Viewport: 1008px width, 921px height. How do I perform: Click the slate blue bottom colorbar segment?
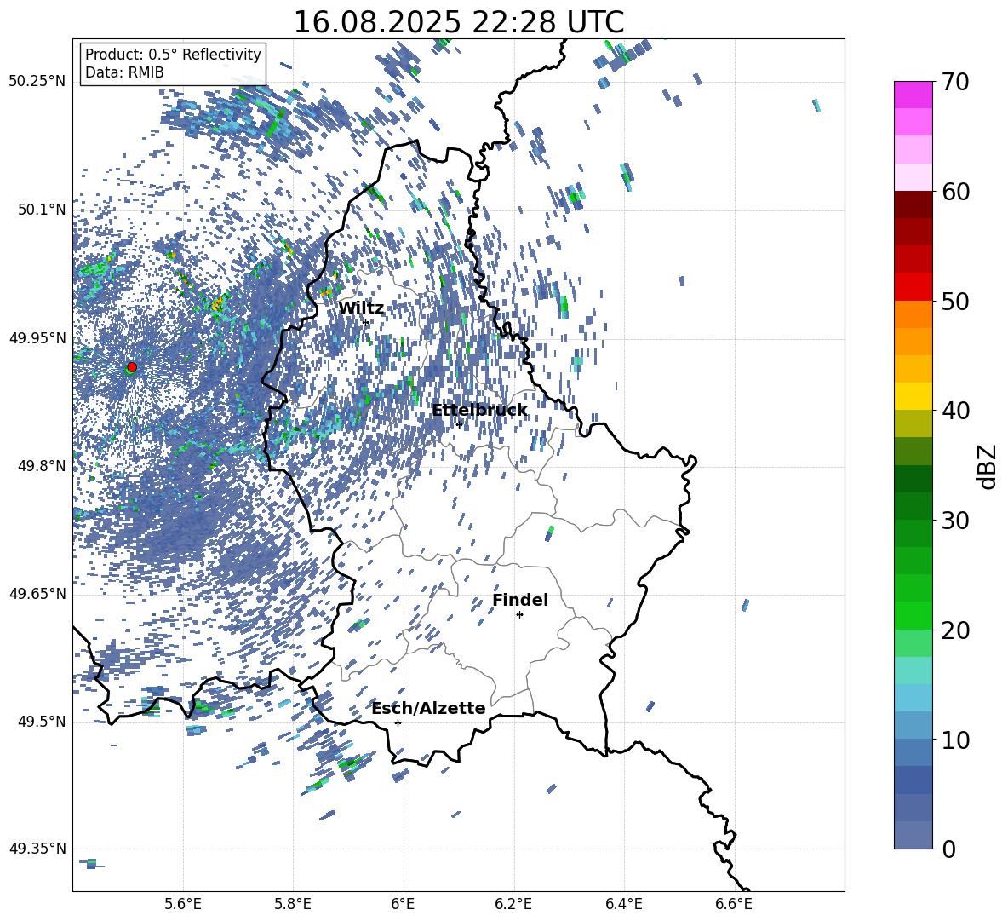[x=913, y=835]
